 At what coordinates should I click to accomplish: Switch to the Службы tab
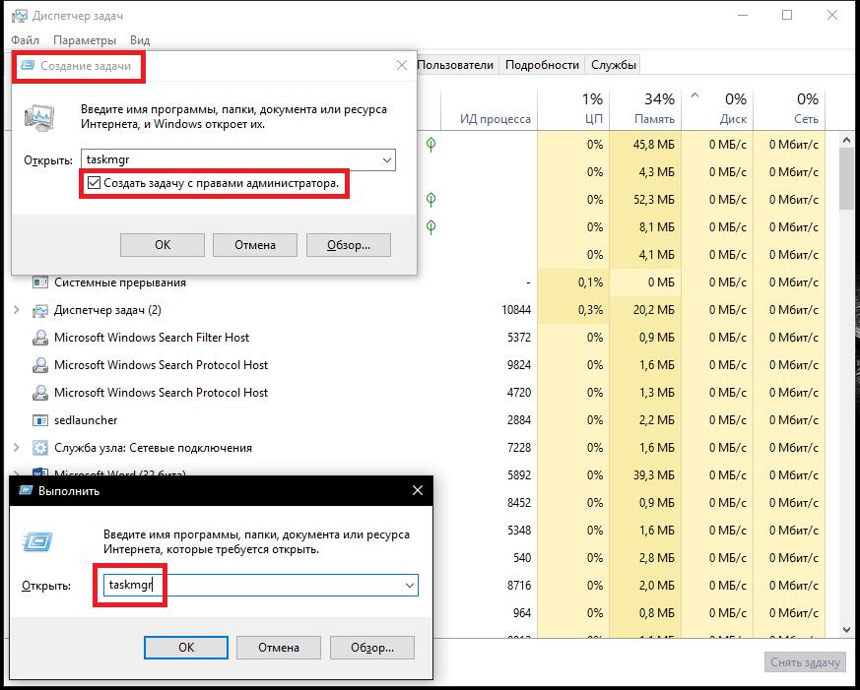point(613,65)
